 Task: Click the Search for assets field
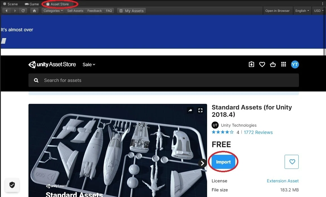(x=164, y=80)
